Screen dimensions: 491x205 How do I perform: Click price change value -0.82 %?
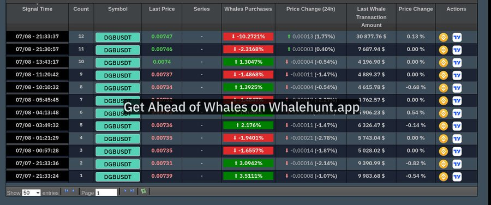(416, 164)
